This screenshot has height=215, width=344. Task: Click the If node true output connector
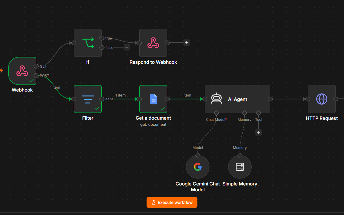[x=102, y=38]
